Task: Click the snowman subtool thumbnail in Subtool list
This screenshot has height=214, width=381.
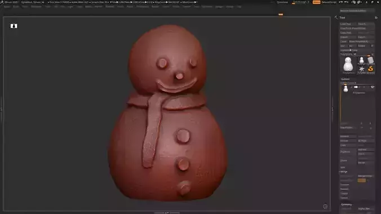Action: pyautogui.click(x=345, y=89)
